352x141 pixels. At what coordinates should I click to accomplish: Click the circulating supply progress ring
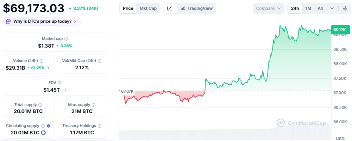44,133
